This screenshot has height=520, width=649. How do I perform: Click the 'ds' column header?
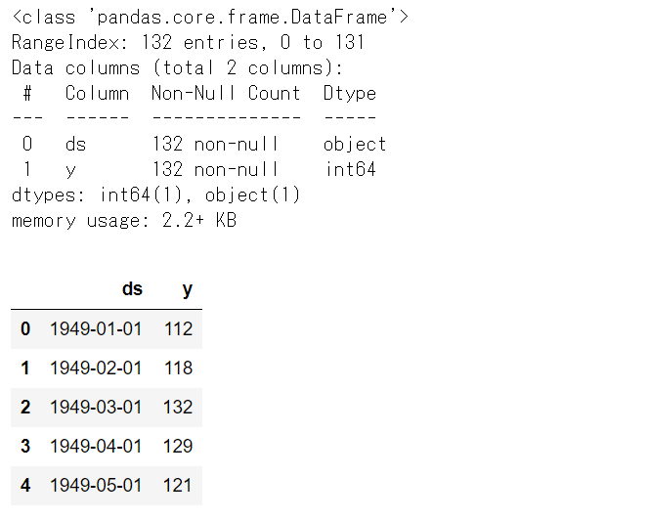tap(132, 289)
